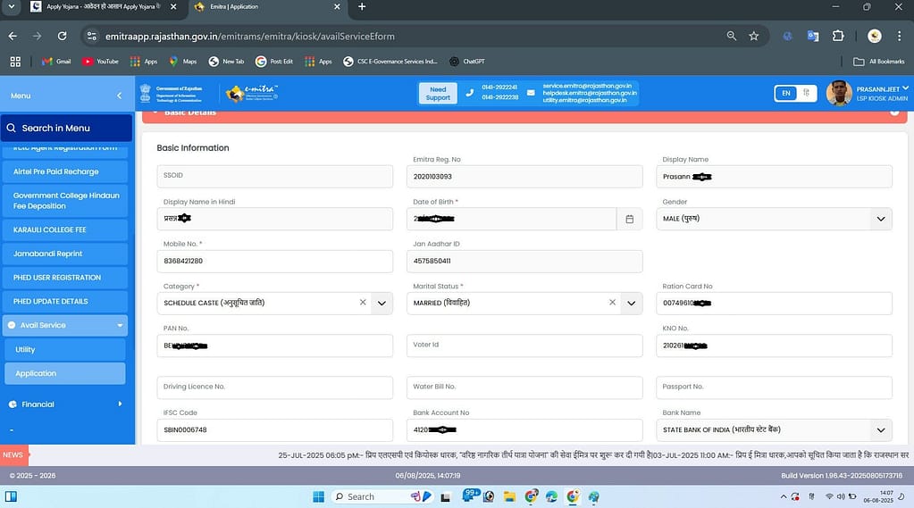Screen dimensions: 914x508
Task: Open the Marital Status dropdown arrow
Action: click(x=632, y=303)
